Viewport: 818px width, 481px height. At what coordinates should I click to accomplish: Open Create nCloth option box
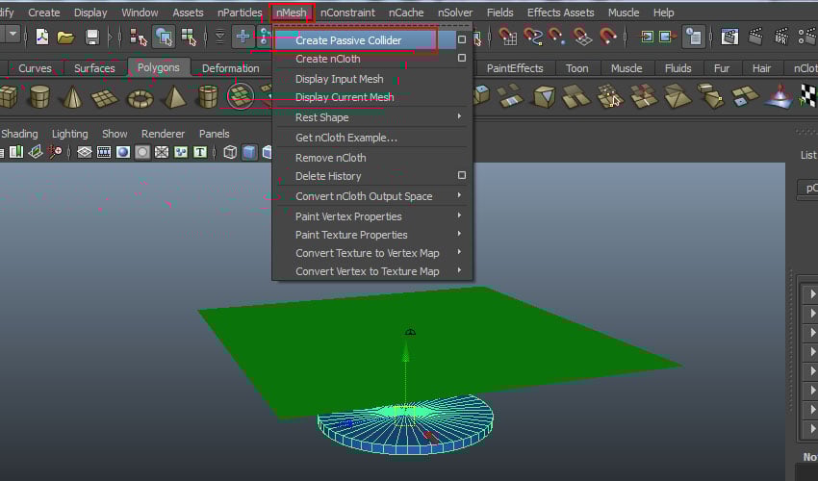click(462, 58)
